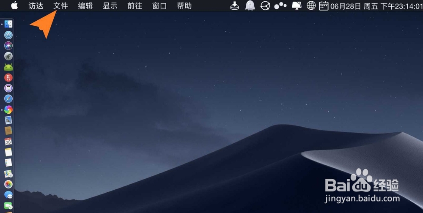Open the colorful pinwheel app in Dock

point(8,109)
